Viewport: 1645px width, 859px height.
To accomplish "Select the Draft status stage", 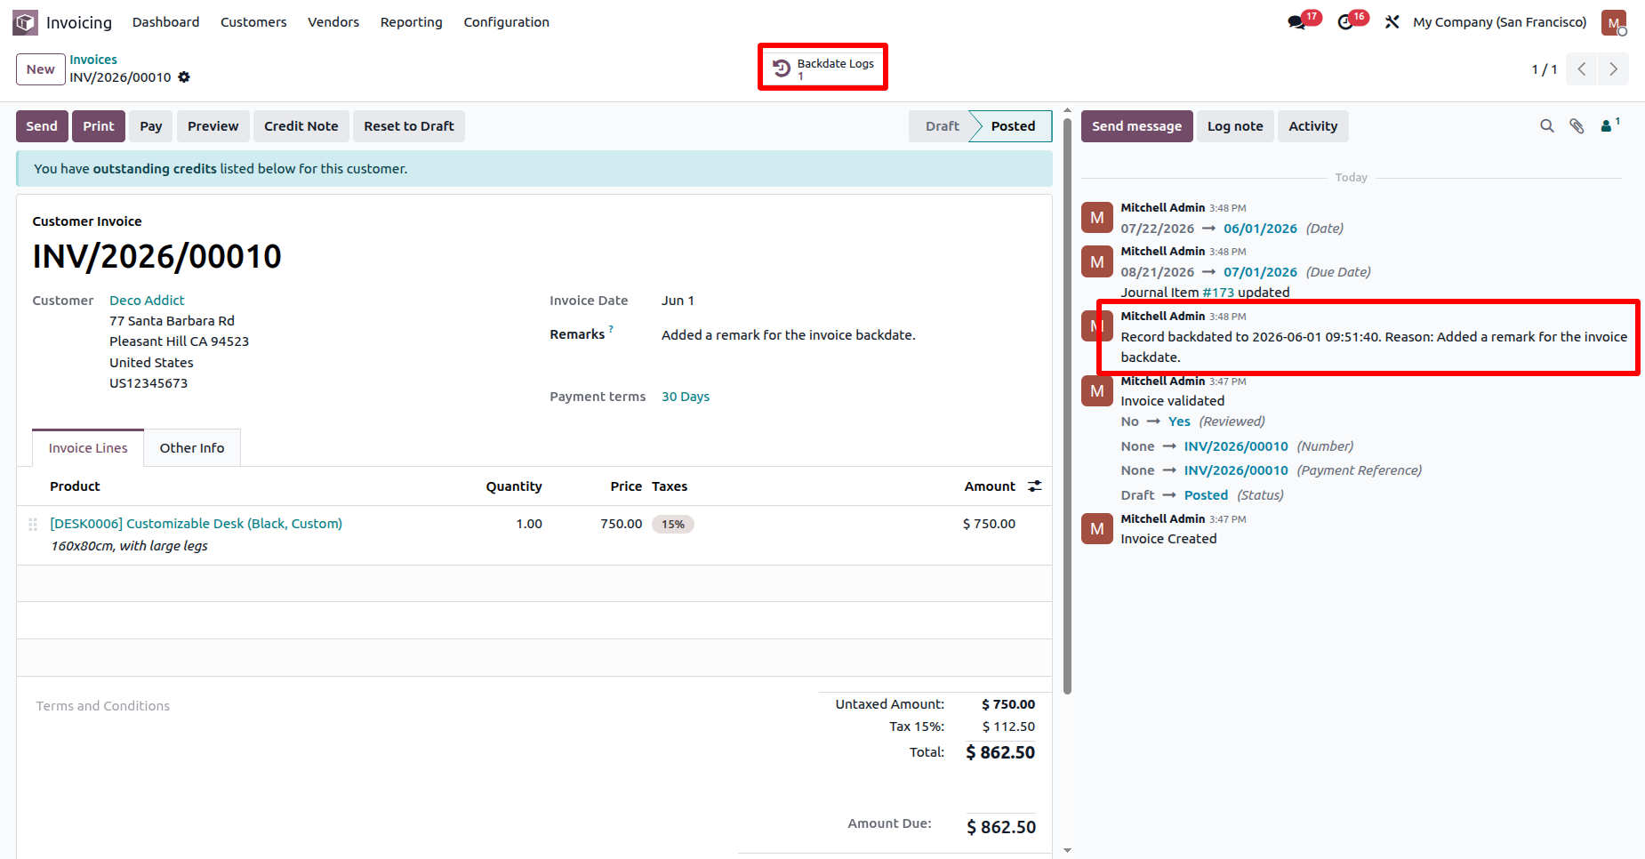I will (942, 126).
